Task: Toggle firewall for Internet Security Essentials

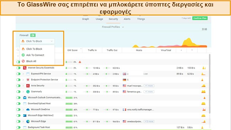Action: click(18, 68)
